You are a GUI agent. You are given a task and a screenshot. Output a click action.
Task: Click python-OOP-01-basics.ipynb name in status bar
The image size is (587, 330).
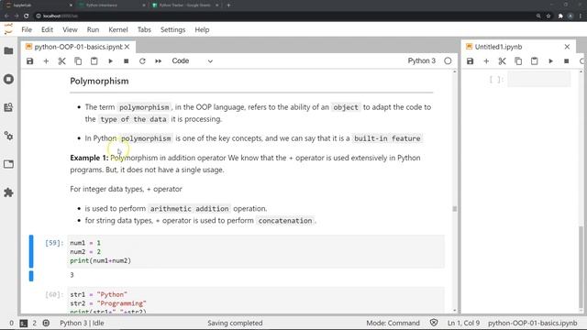click(533, 323)
